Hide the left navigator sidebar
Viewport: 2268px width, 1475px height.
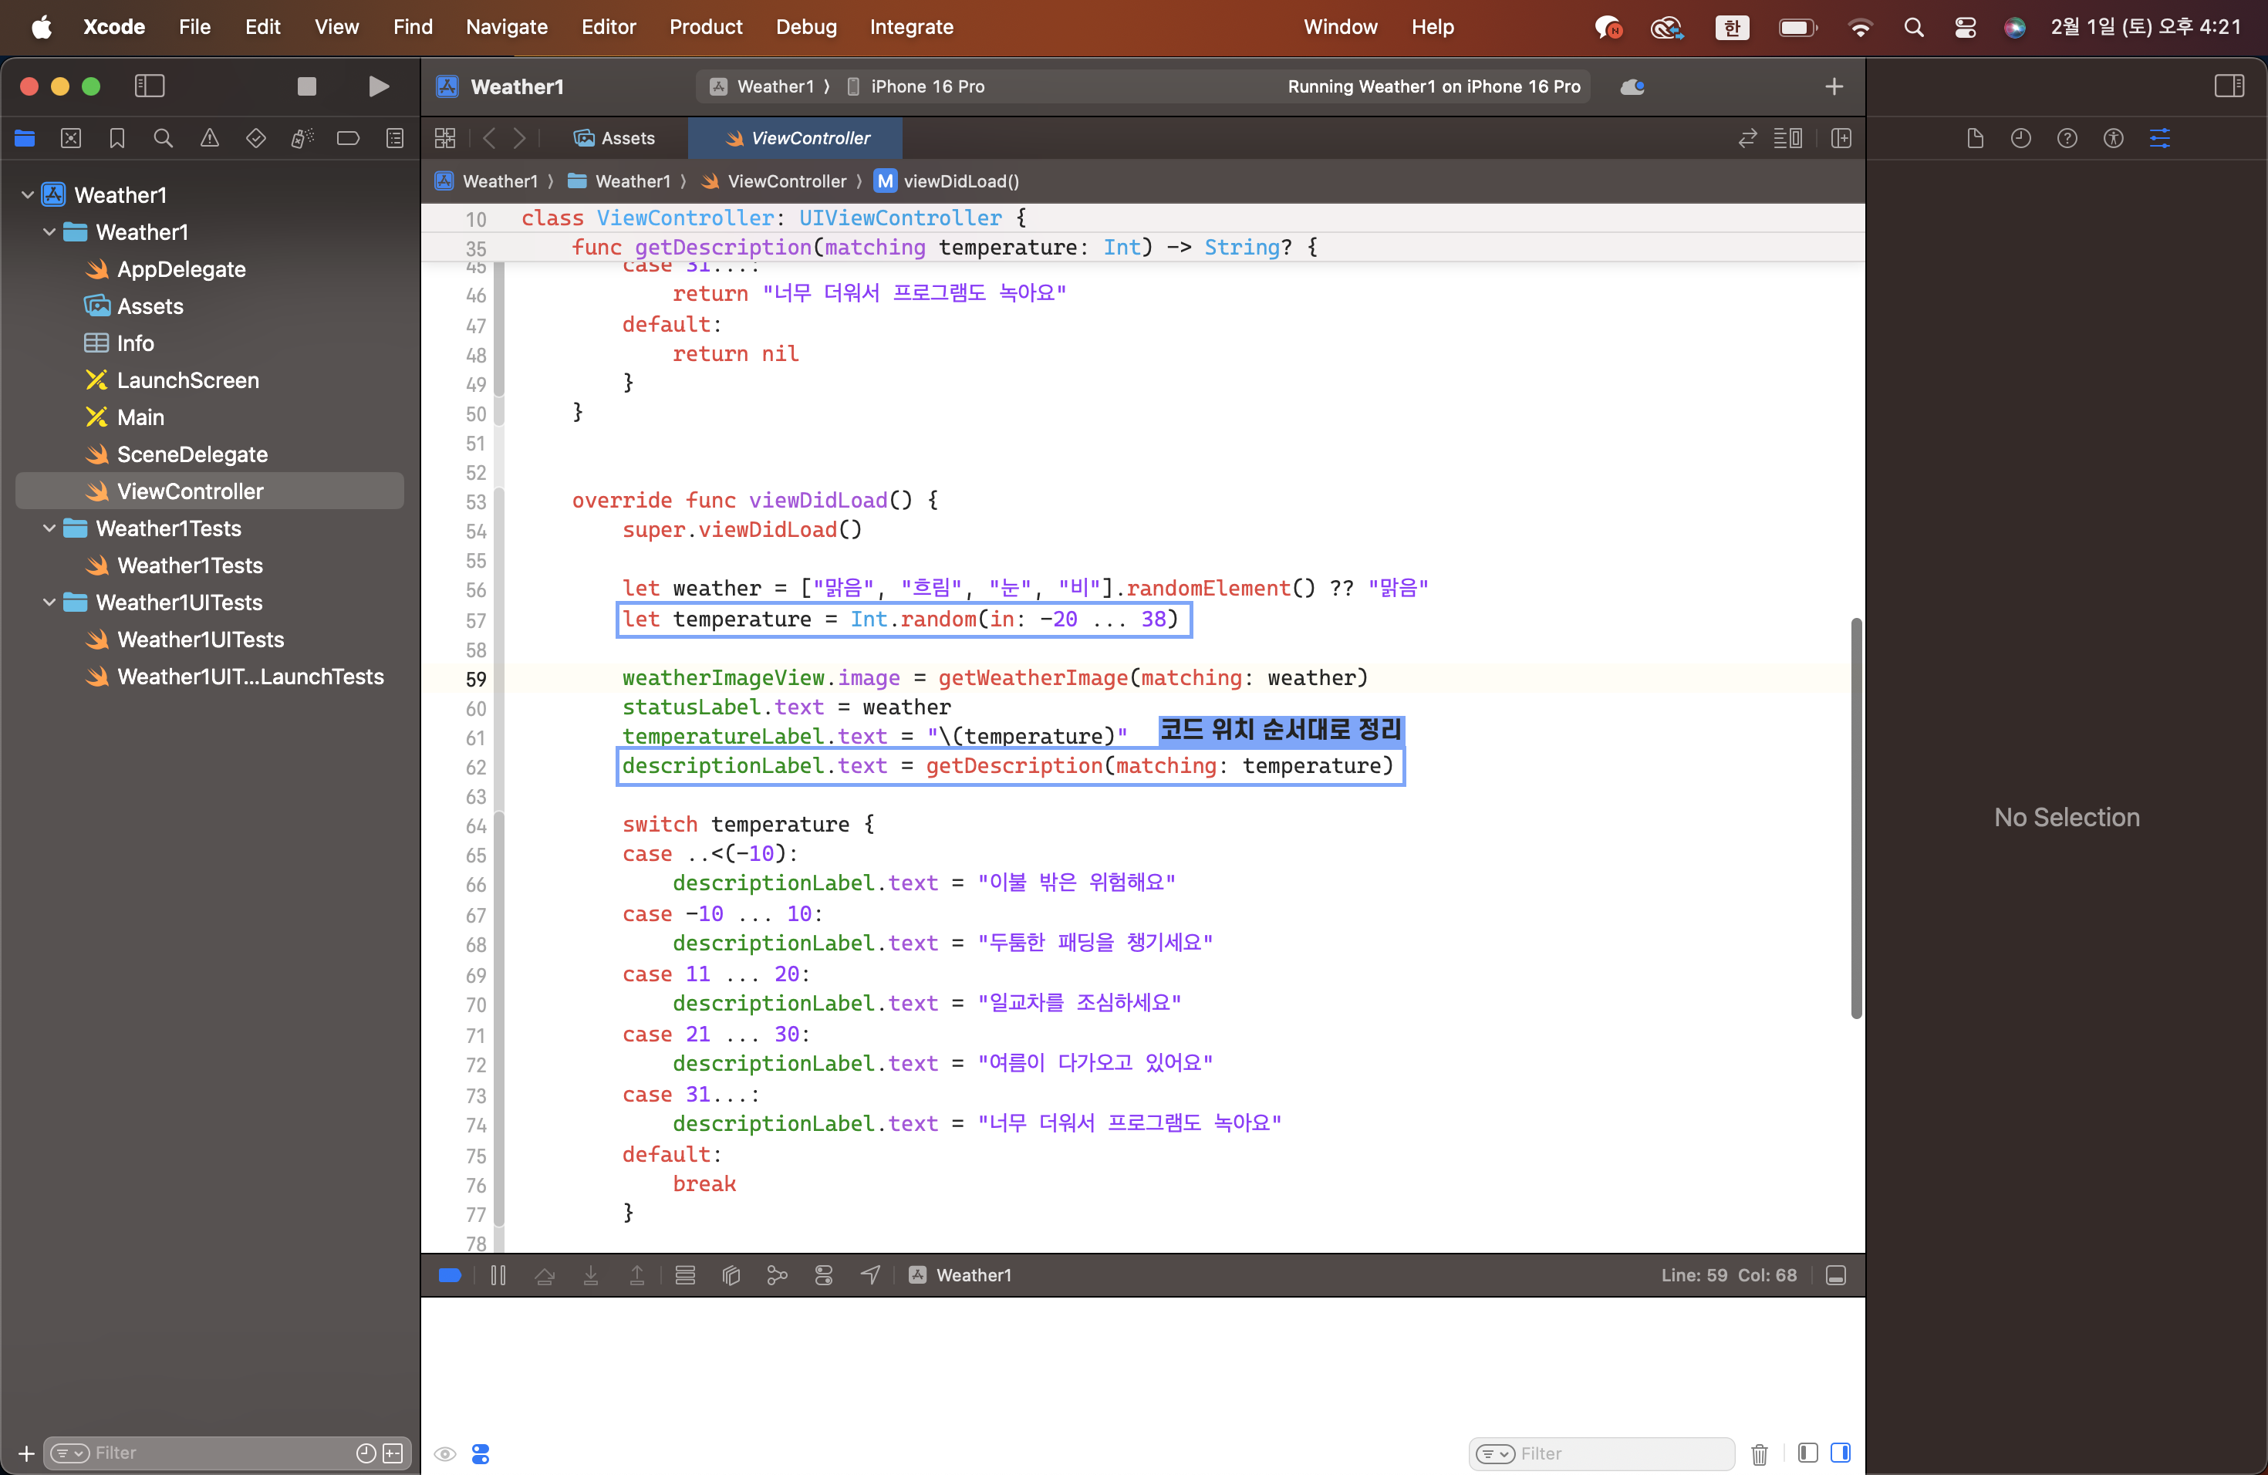[150, 86]
